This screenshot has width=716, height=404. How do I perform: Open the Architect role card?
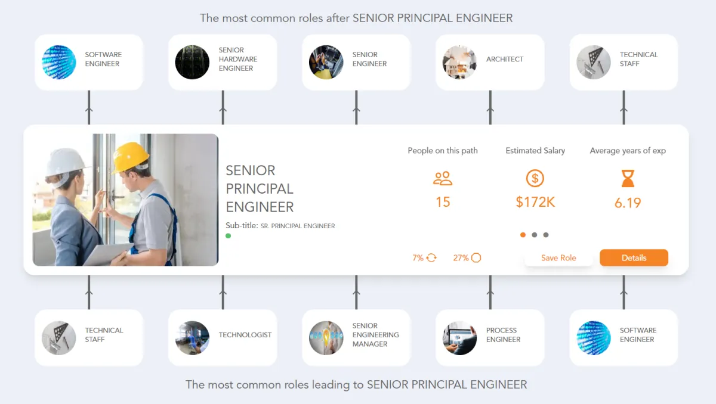(490, 62)
